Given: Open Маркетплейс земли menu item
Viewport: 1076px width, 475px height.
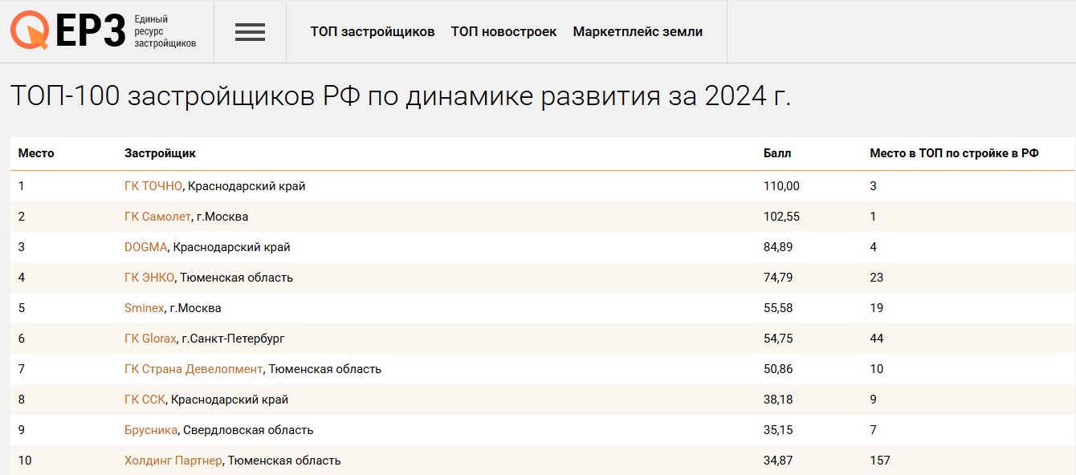Looking at the screenshot, I should pos(638,32).
